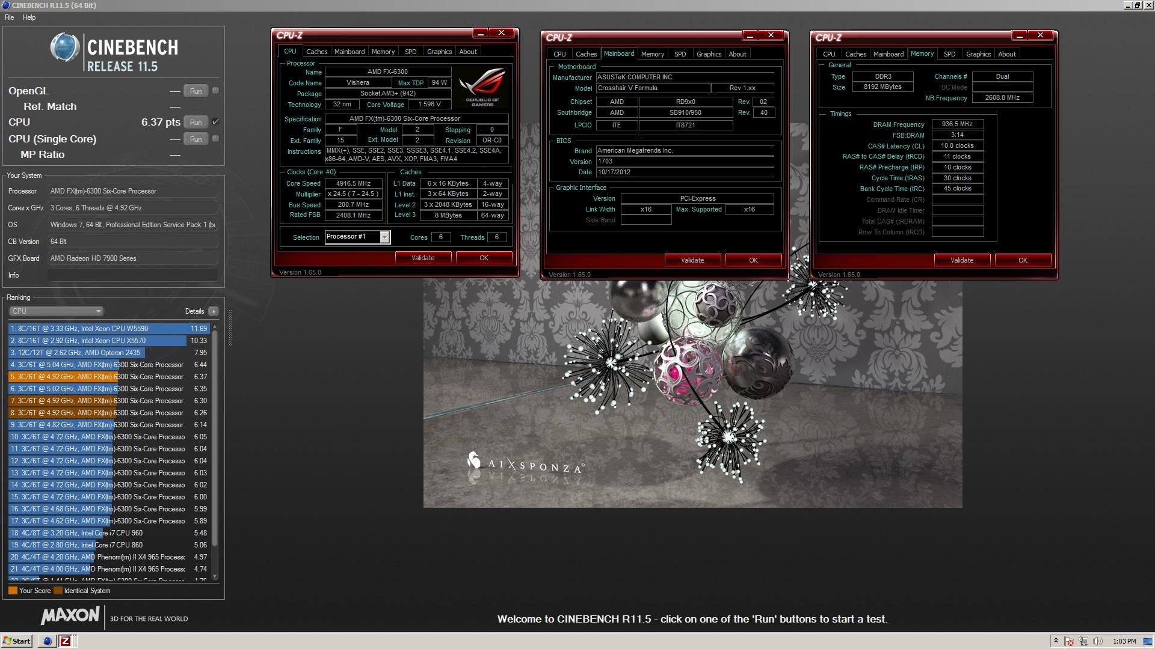Viewport: 1155px width, 649px height.
Task: Select SPD tab in CPU-Z Mainboard window
Action: pyautogui.click(x=680, y=54)
